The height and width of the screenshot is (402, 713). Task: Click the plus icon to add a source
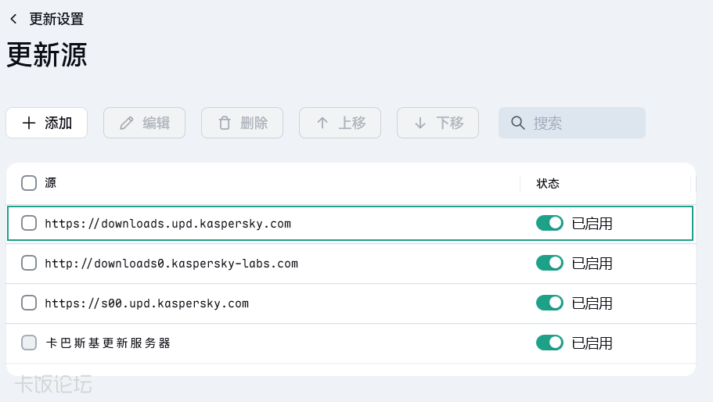(x=29, y=123)
